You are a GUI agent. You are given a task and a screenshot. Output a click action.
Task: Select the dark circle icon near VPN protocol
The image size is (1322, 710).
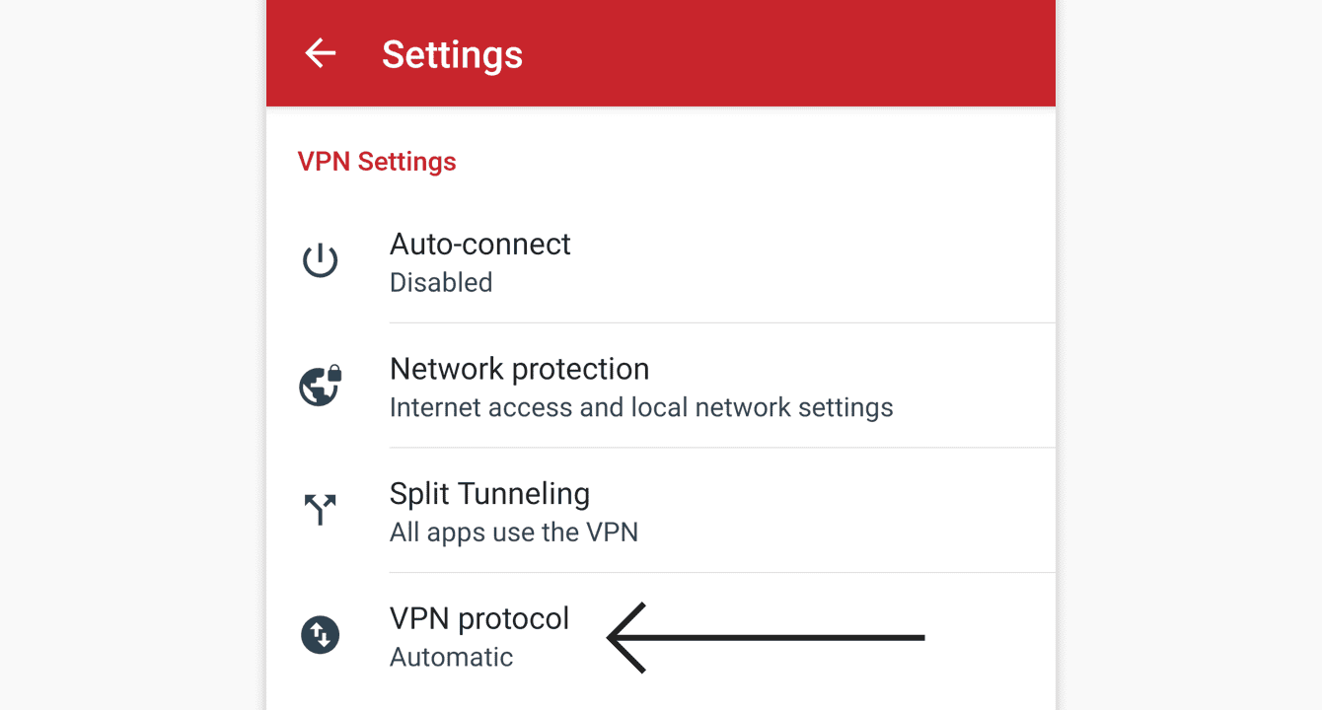tap(320, 635)
